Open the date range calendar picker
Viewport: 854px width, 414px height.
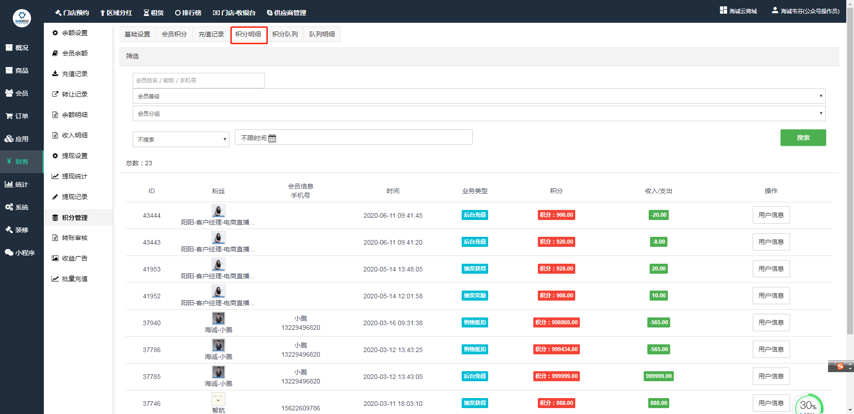[354, 138]
